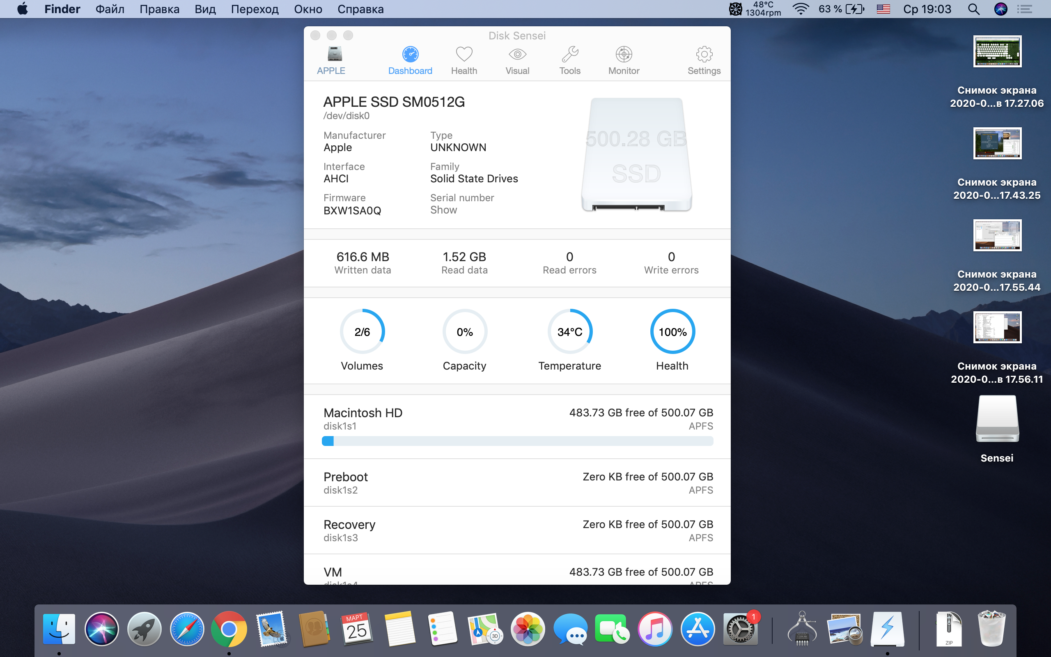Viewport: 1051px width, 657px height.
Task: Open Safari from the Dock
Action: 187,629
